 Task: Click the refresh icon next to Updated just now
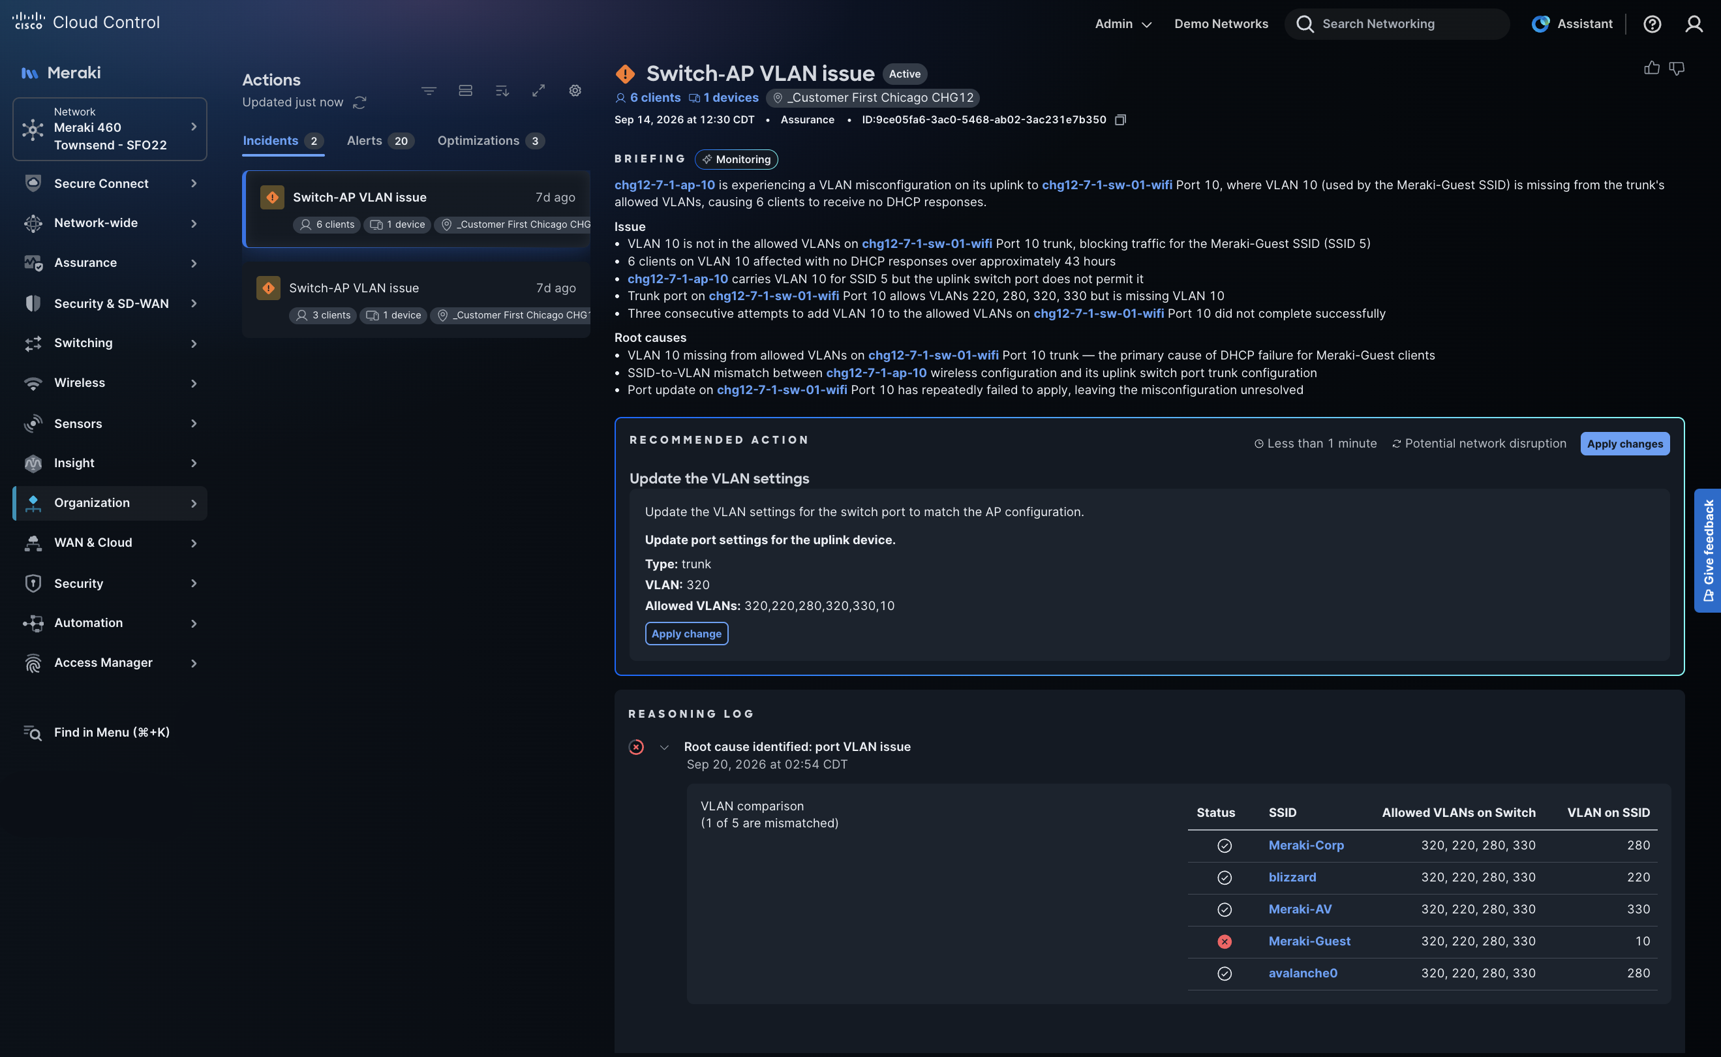click(x=359, y=103)
